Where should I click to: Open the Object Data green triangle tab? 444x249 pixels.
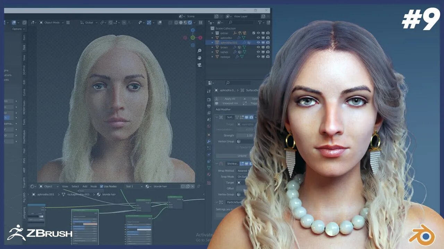pos(209,168)
